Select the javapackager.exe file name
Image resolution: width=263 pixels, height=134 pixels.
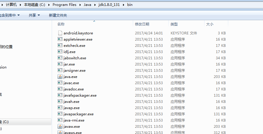point(78,114)
